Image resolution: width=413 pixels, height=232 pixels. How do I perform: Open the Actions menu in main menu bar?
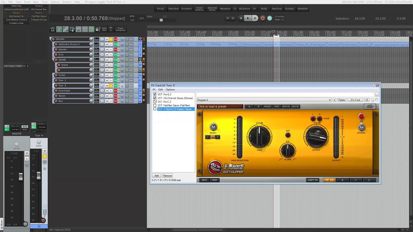pos(67,2)
